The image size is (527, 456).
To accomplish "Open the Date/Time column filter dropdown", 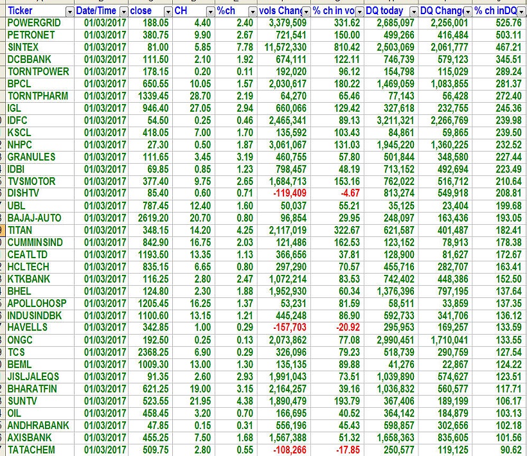I will (x=123, y=12).
